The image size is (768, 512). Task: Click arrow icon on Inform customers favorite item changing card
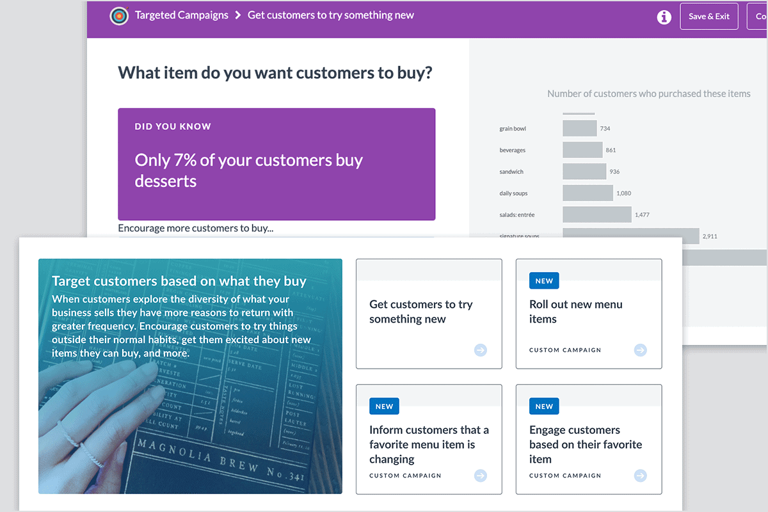point(481,476)
